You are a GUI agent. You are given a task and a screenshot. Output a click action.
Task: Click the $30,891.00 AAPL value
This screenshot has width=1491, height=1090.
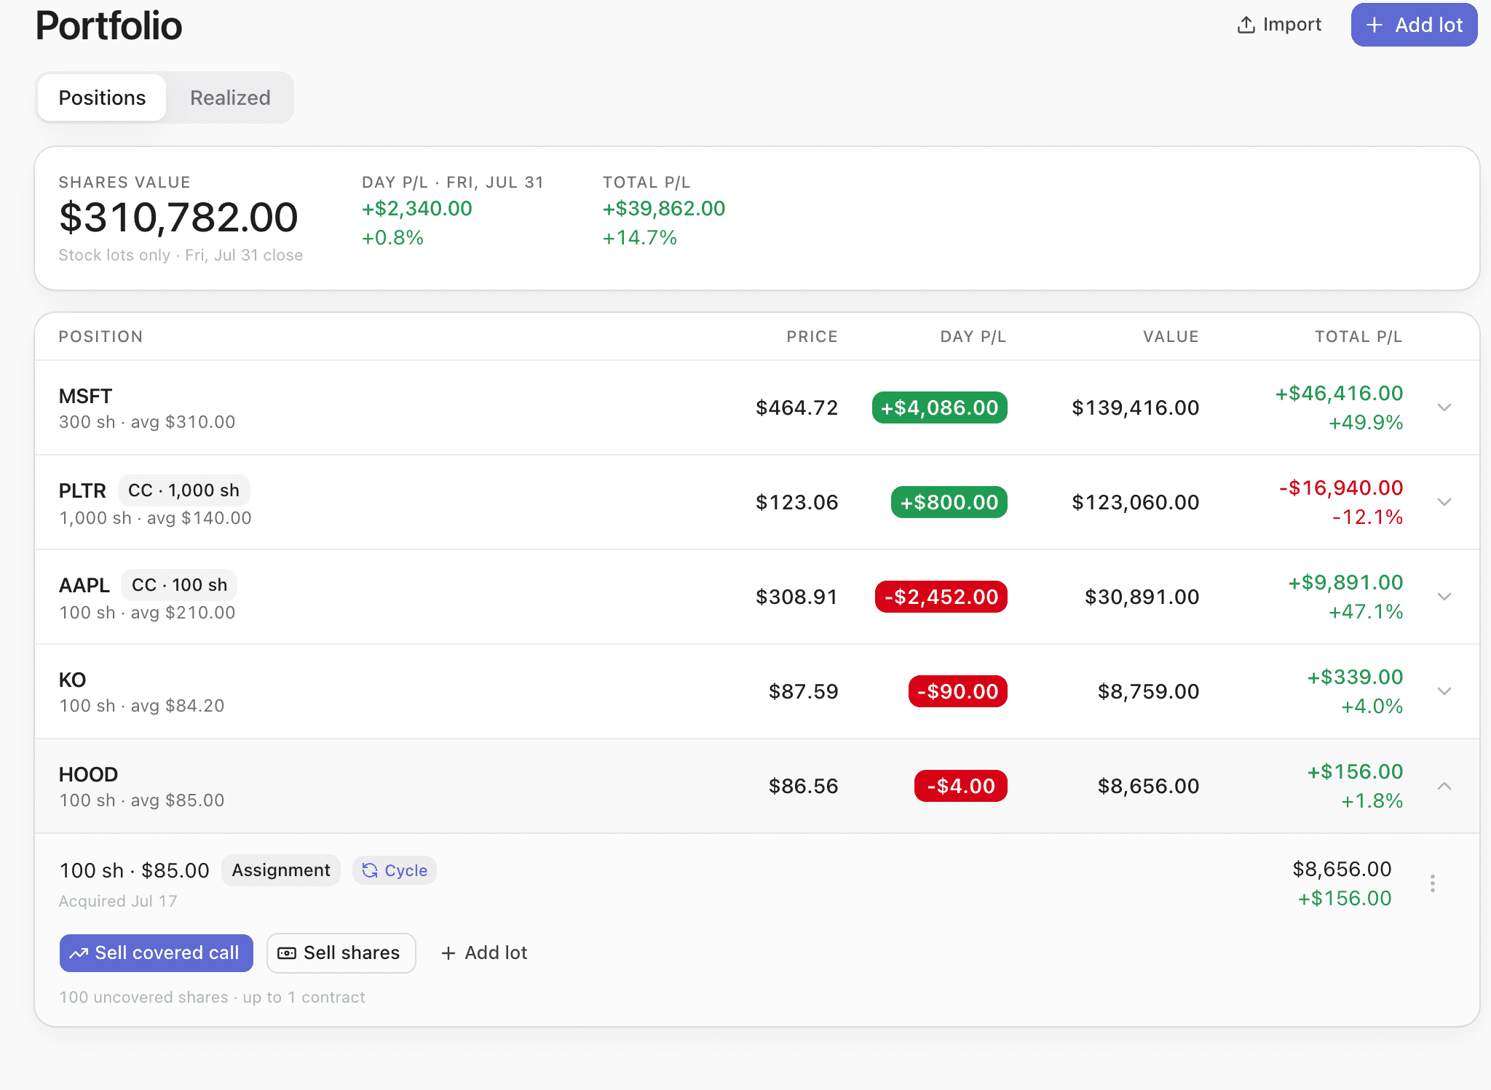pos(1142,597)
